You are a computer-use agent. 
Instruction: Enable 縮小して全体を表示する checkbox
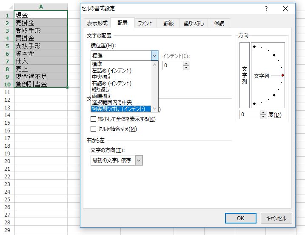[93, 119]
